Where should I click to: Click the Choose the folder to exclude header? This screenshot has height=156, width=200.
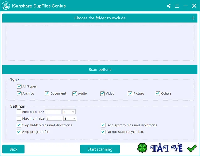coord(100,18)
